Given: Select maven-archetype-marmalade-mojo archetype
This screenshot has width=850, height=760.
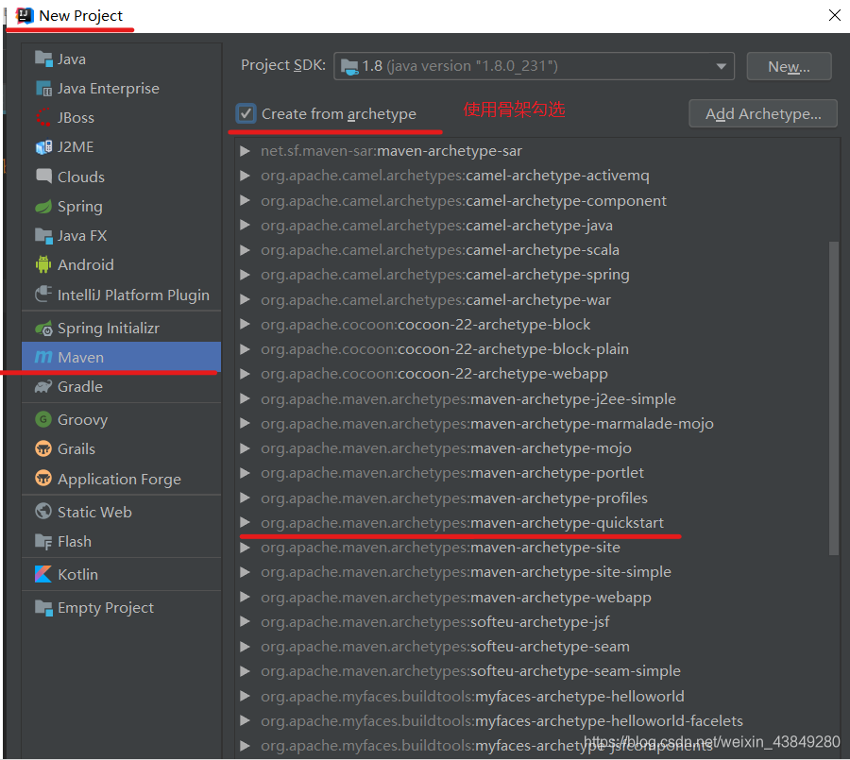Looking at the screenshot, I should pyautogui.click(x=486, y=423).
